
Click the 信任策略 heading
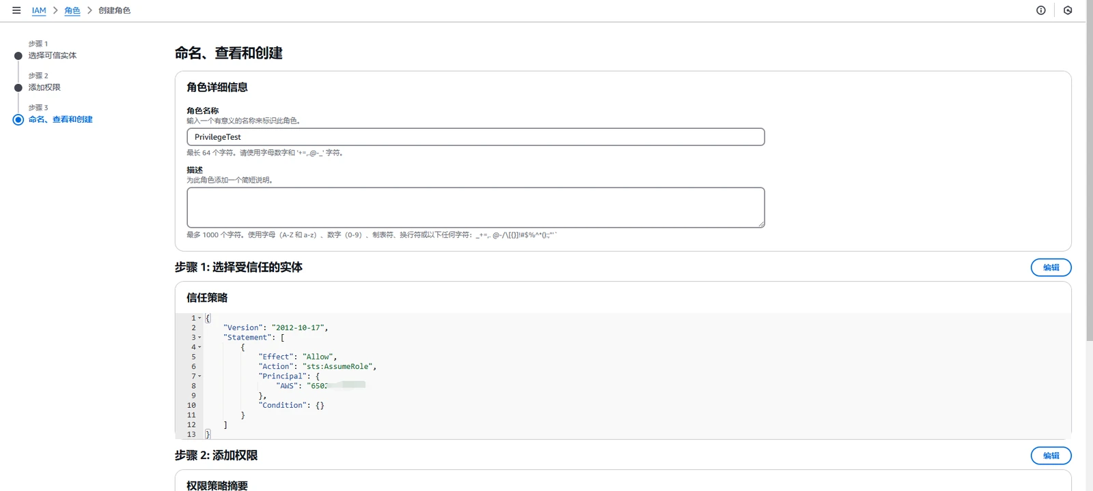[x=207, y=298]
